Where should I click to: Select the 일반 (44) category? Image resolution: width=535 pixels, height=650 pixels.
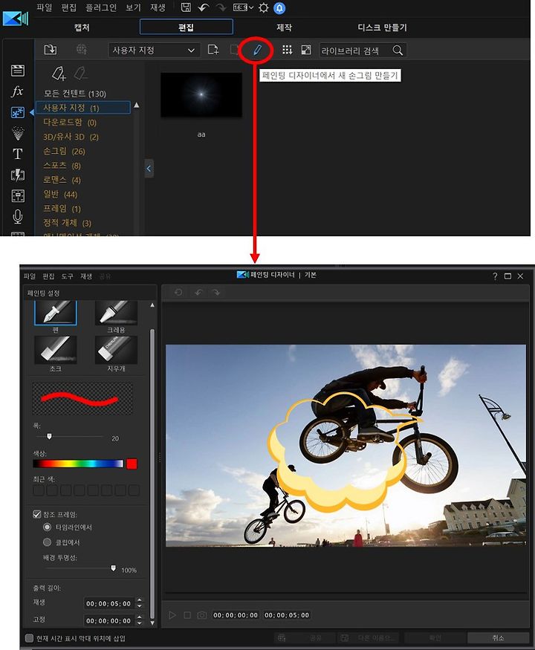(x=60, y=194)
